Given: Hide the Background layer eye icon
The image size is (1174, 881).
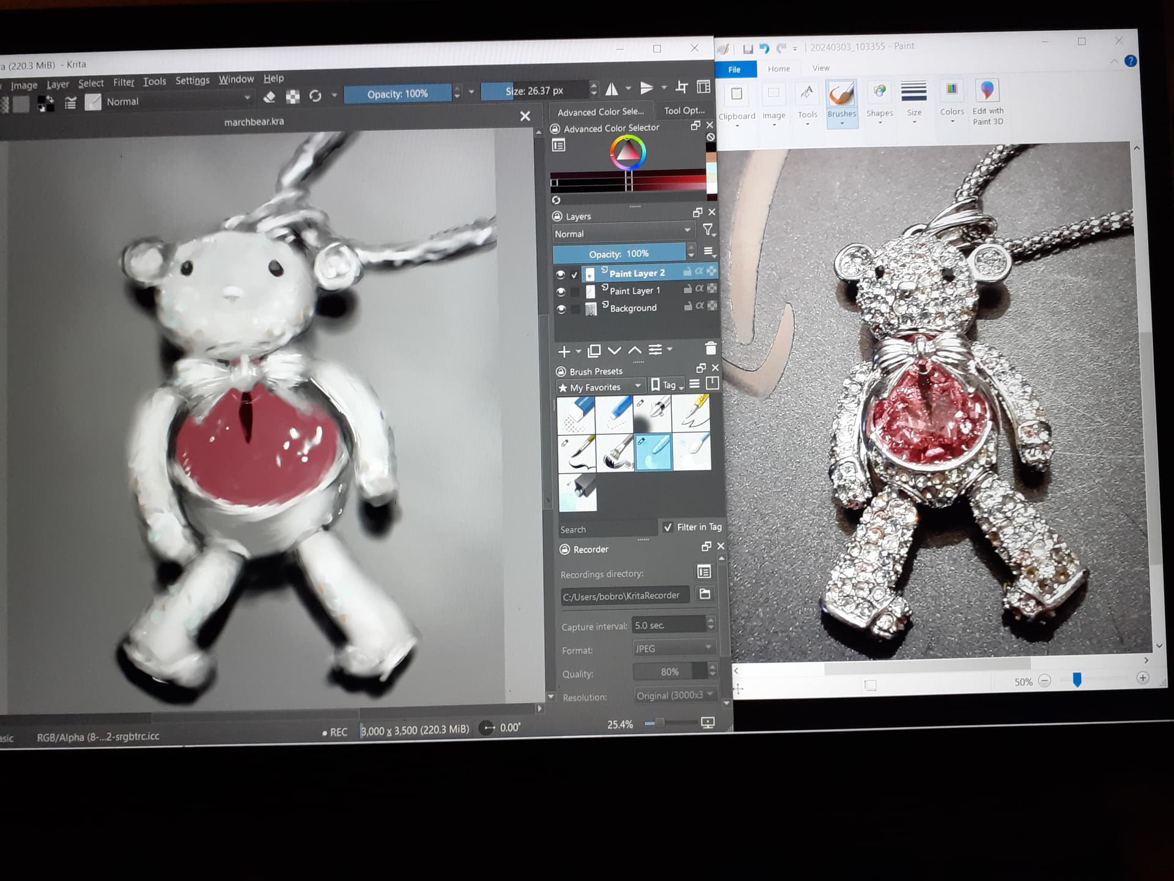Looking at the screenshot, I should click(x=561, y=309).
